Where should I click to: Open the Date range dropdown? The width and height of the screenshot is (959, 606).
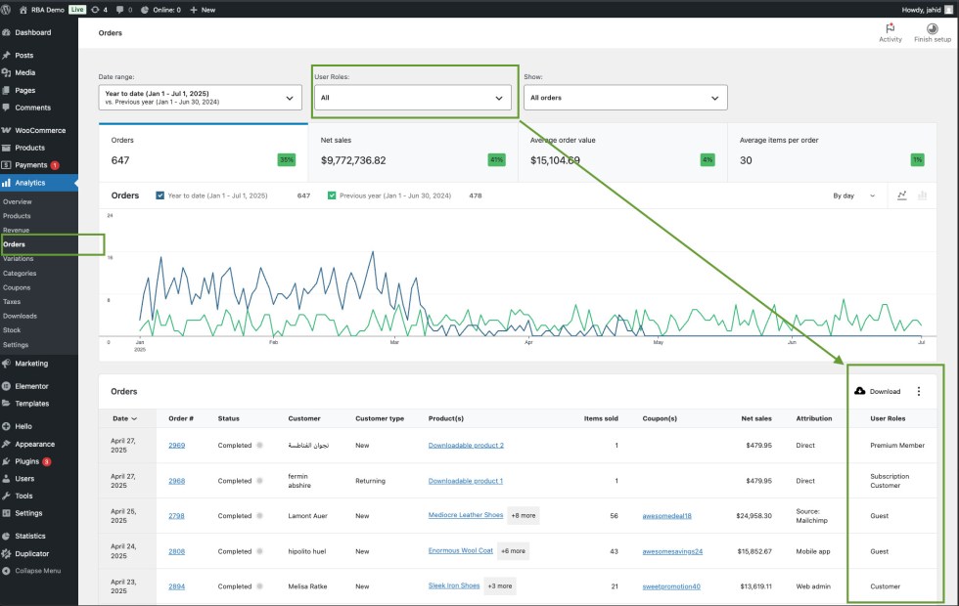coord(200,98)
